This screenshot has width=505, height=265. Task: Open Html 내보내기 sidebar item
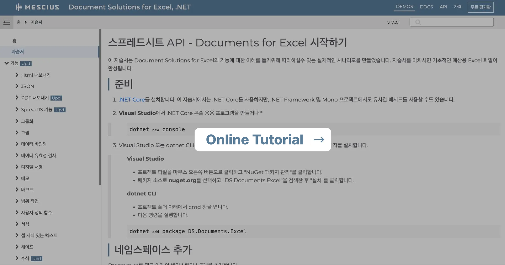(x=36, y=75)
